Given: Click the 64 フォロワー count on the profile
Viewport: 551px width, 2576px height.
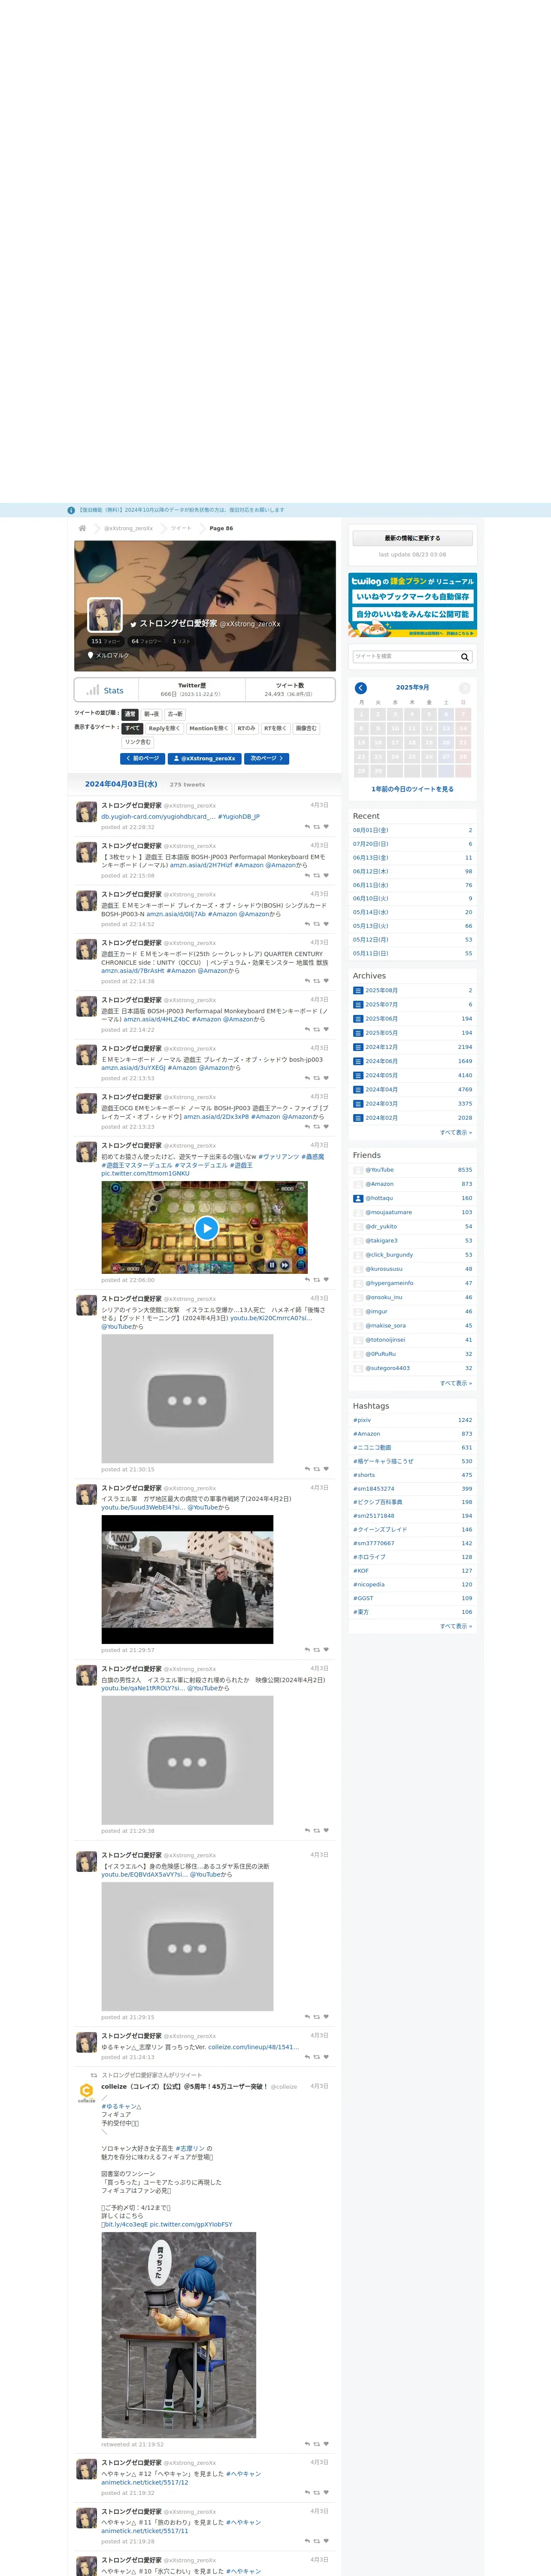Looking at the screenshot, I should coord(146,641).
